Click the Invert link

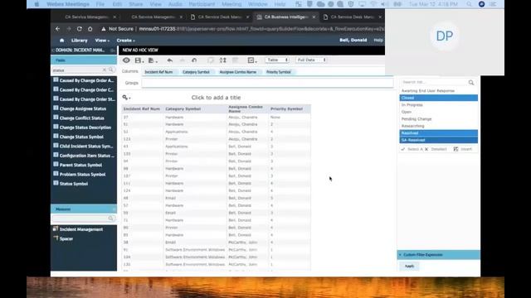[x=463, y=149]
